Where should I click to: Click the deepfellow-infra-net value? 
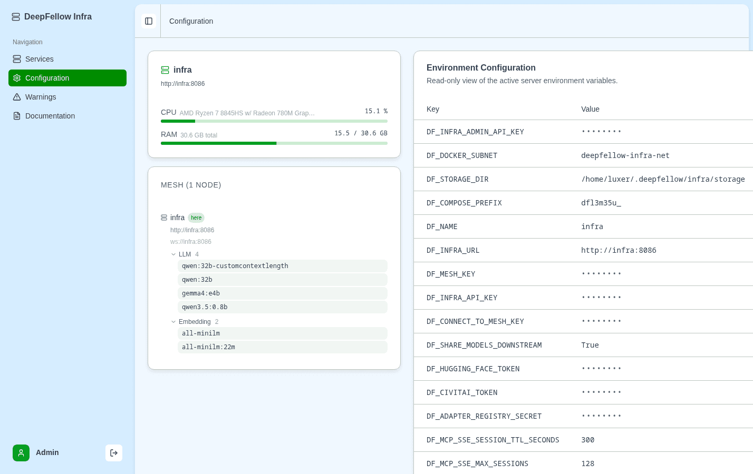click(625, 155)
